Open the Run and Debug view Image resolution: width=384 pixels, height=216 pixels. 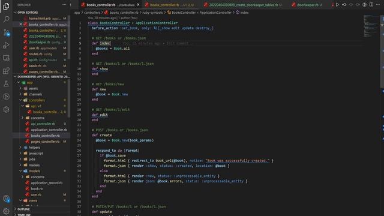(x=6, y=45)
